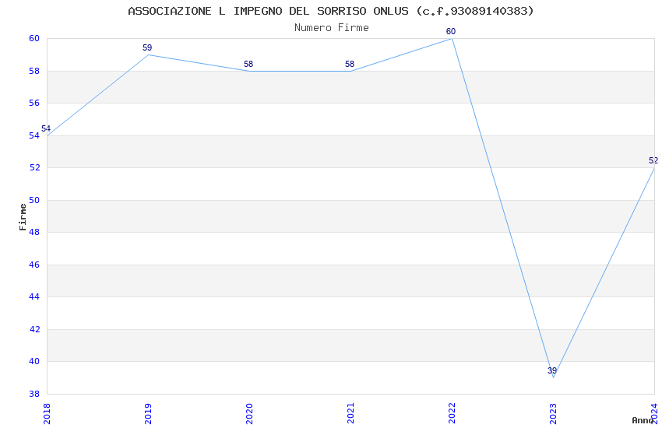Click the x-axis year label 2021
Viewport: 662px width, 428px height.
click(x=350, y=414)
